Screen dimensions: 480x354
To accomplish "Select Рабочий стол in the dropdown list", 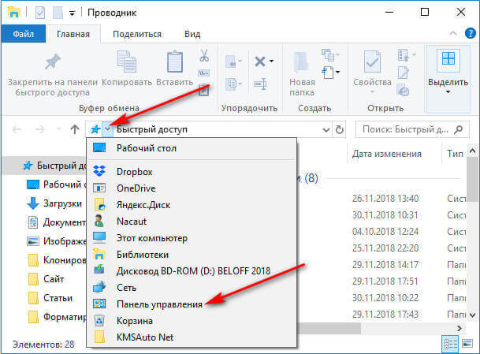I will 192,148.
